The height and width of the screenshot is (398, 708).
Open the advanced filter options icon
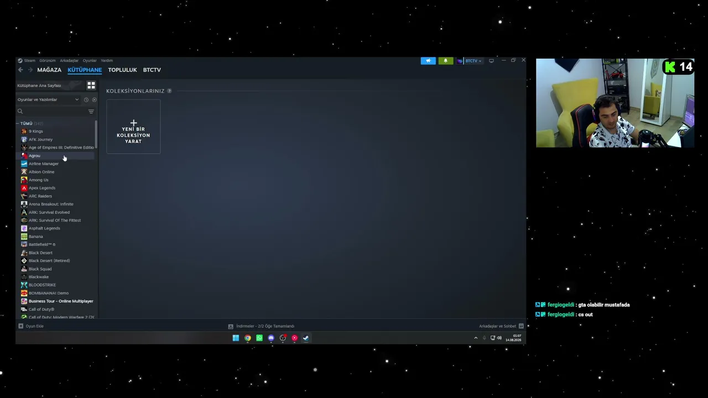91,111
